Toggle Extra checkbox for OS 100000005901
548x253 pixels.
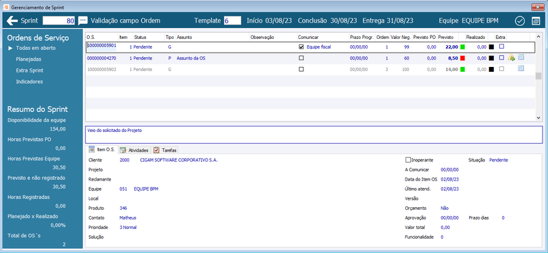[x=501, y=46]
